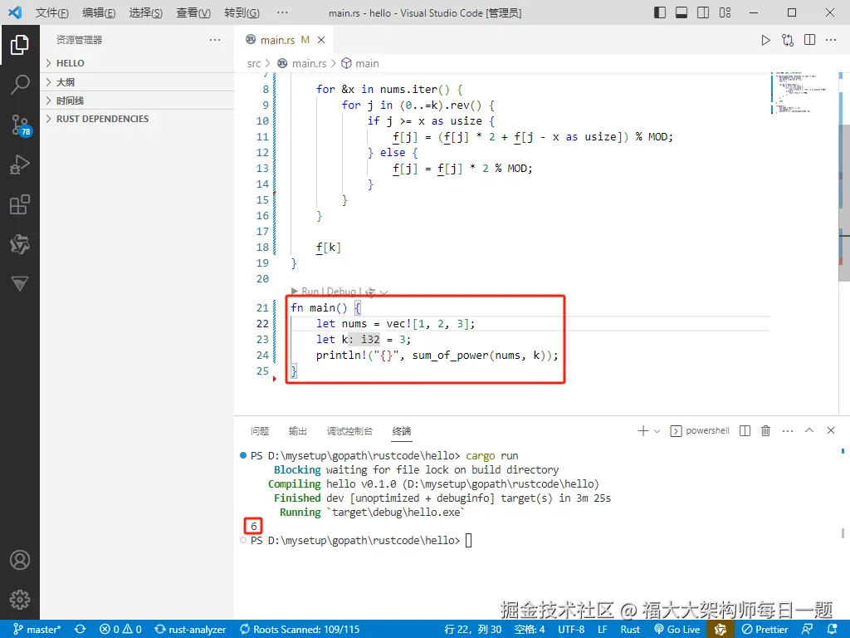Screen dimensions: 850x638
Task: Open Source Control view with 78 badge
Action: coord(21,125)
